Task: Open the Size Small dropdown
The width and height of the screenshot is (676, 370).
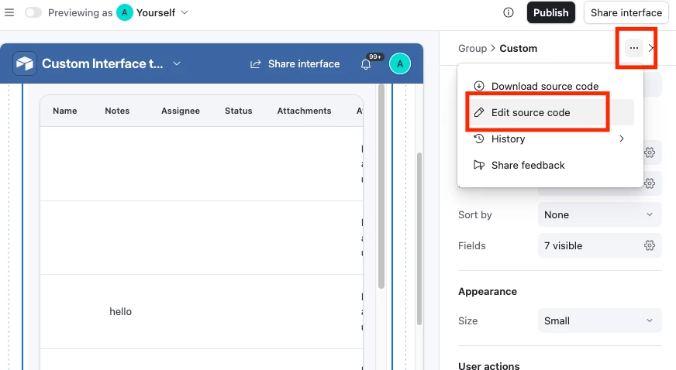Action: pyautogui.click(x=599, y=320)
